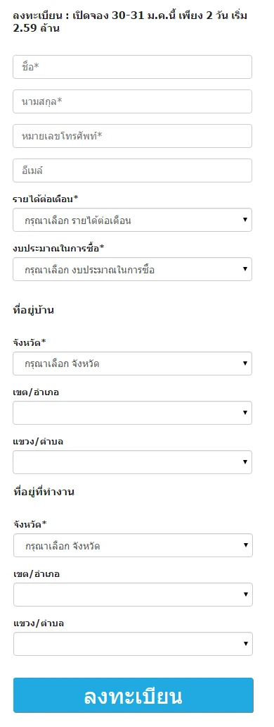Click the ที่อยู่ที่ทำงาน section heading

(x=44, y=492)
